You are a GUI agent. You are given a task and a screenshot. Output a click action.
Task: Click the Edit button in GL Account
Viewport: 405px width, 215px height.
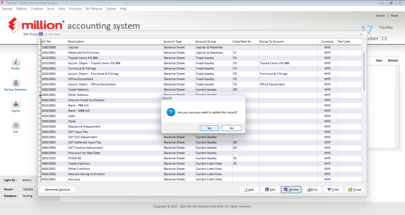click(x=270, y=190)
